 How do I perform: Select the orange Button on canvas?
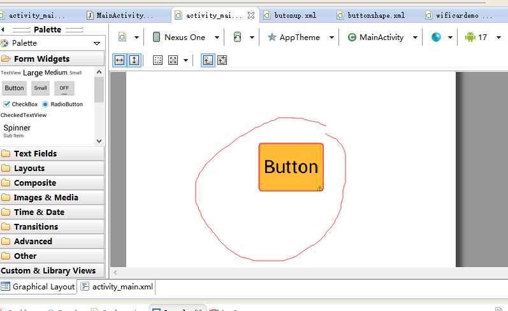[291, 167]
